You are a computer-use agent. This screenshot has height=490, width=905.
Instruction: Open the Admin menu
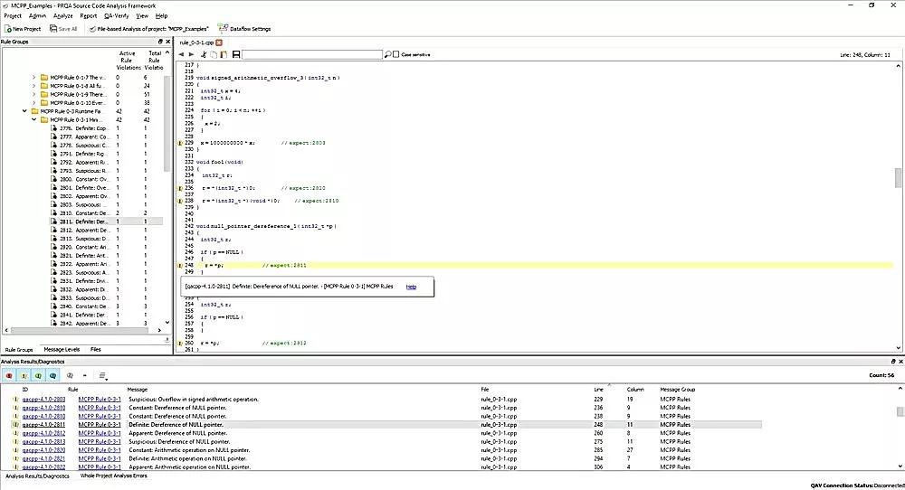[37, 15]
